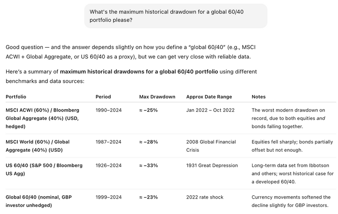The width and height of the screenshot is (338, 214).
Task: Click the ≈ −28% drawdown value
Action: click(x=148, y=142)
